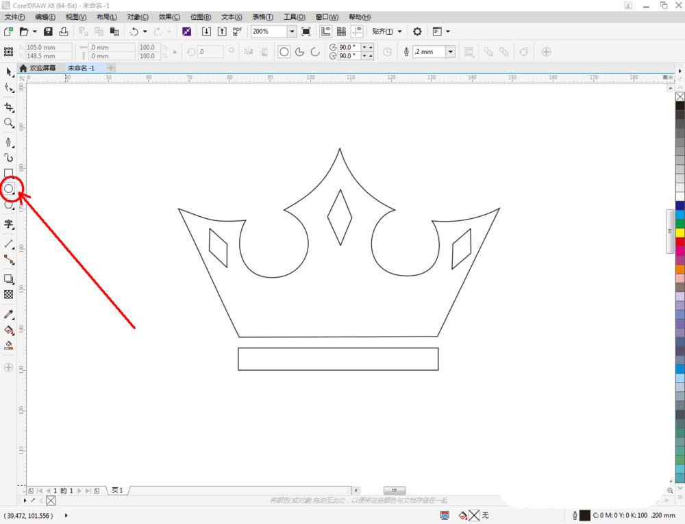Screen dimensions: 685x524
Task: Select the Transparency checkerboard tool
Action: click(9, 295)
